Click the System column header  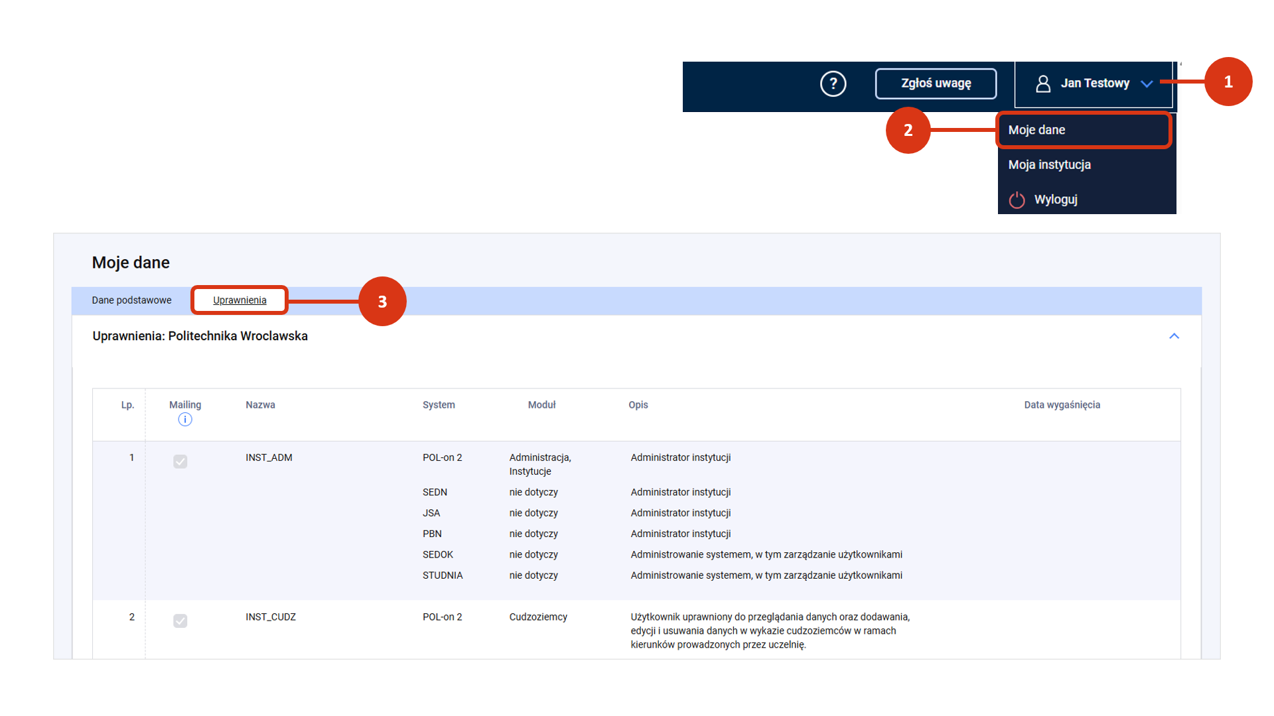(439, 405)
